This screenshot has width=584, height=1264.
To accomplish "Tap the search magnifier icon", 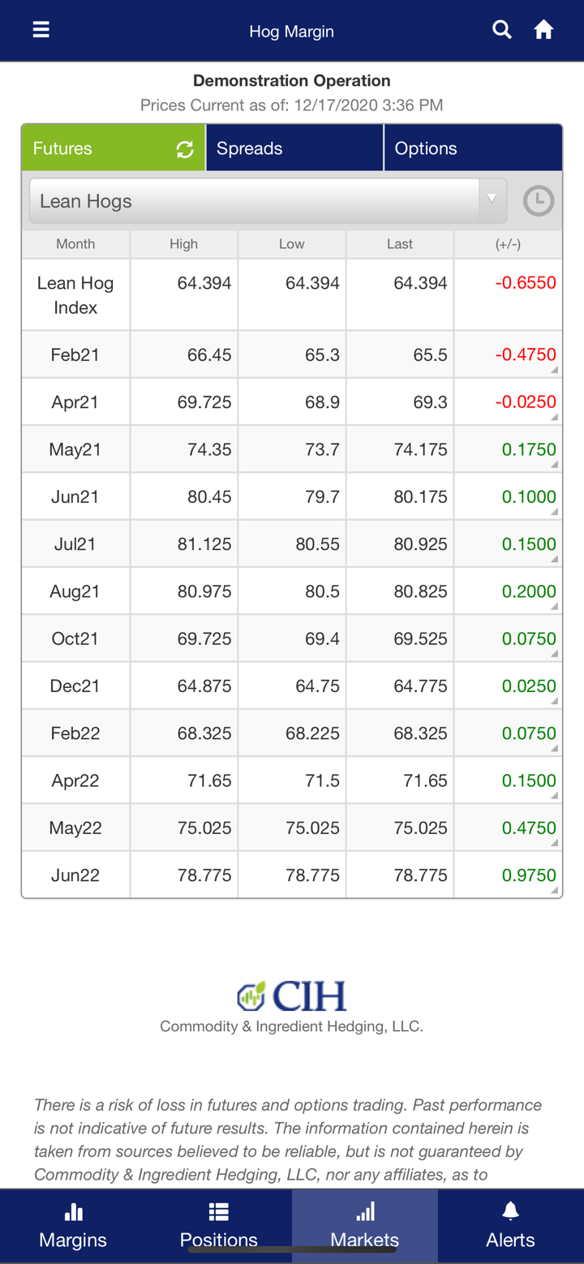I will coord(502,30).
